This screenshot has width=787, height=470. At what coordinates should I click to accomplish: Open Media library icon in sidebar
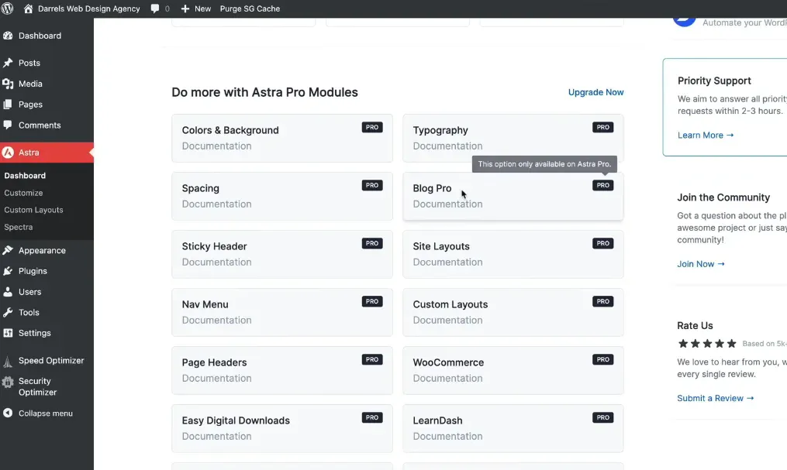click(8, 84)
